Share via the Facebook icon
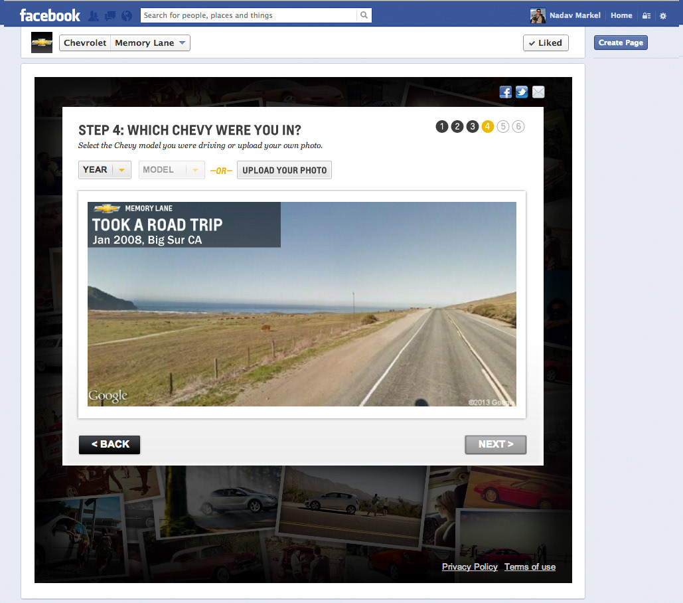 click(x=505, y=92)
